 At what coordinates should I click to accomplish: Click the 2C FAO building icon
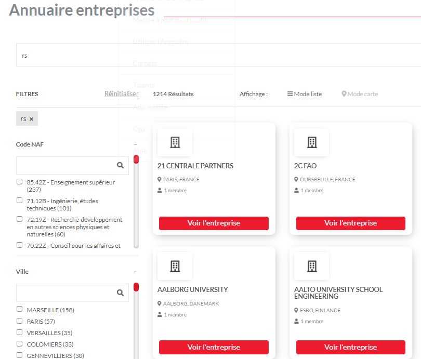pos(311,142)
